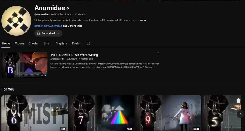This screenshot has height=131, width=245.
Task: Open the Posts tab
Action: click(x=76, y=43)
